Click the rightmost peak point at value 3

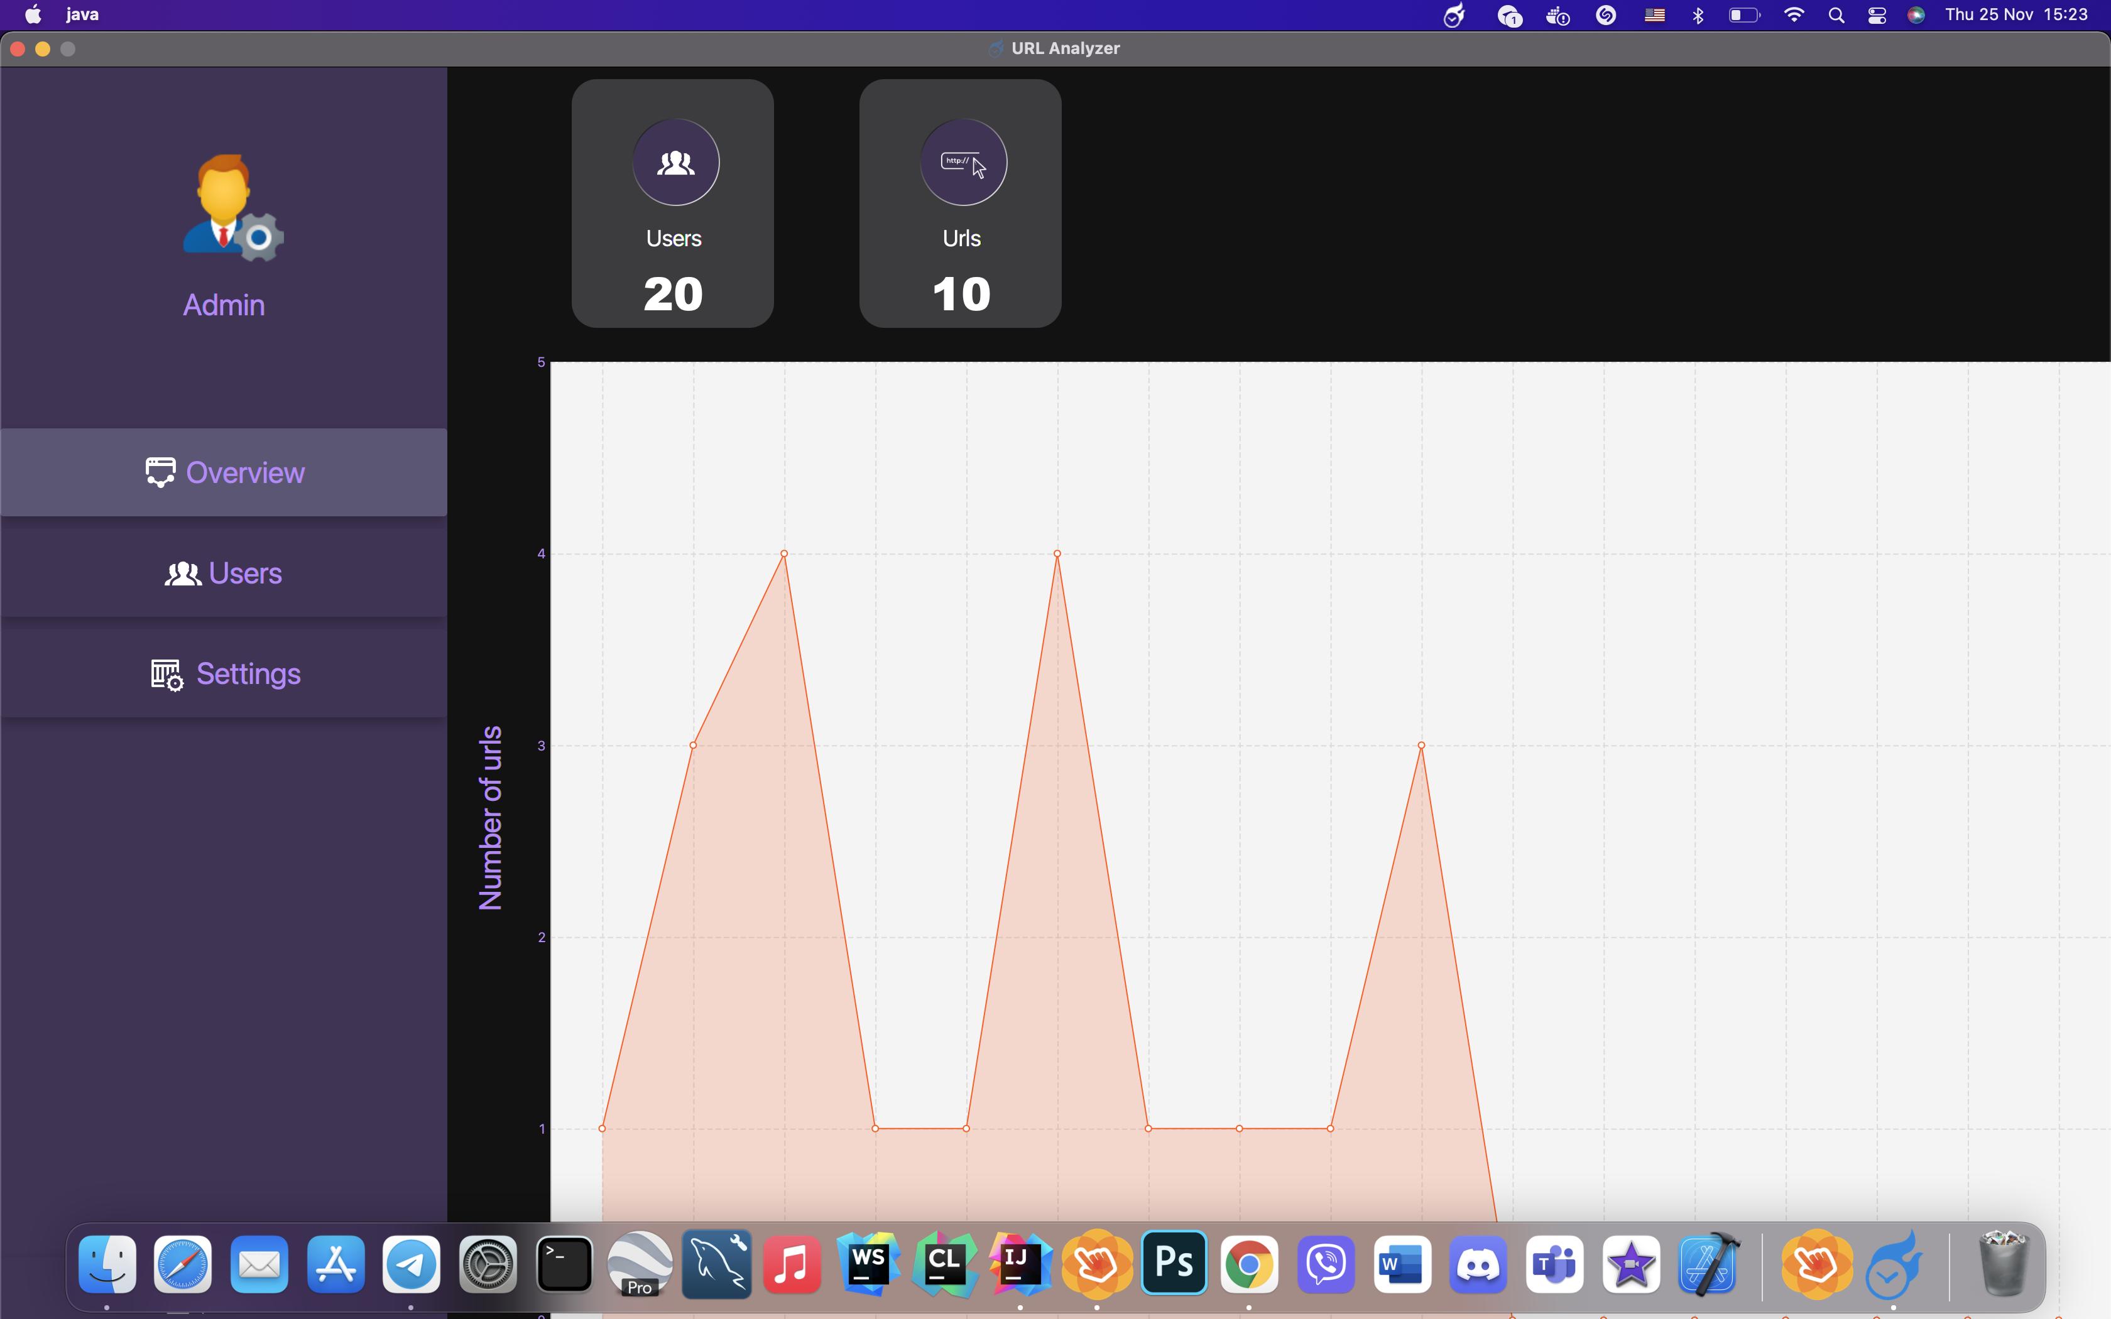(1422, 745)
